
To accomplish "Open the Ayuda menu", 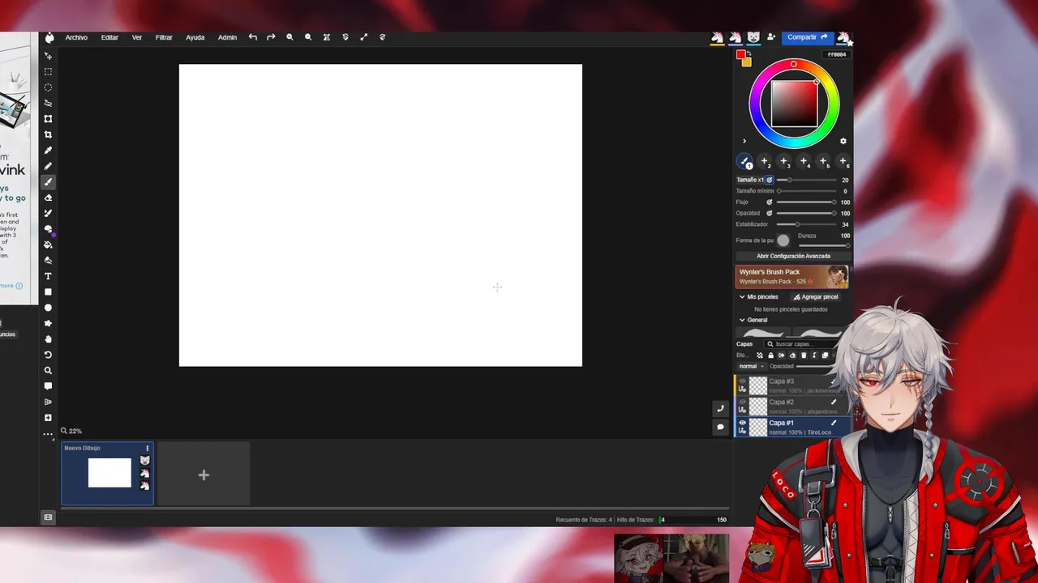I will pyautogui.click(x=195, y=37).
